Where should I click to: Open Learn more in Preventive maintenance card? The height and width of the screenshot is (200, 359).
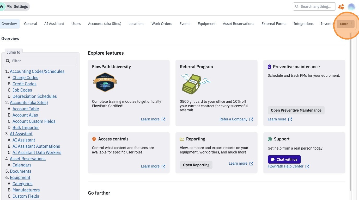coord(277,119)
